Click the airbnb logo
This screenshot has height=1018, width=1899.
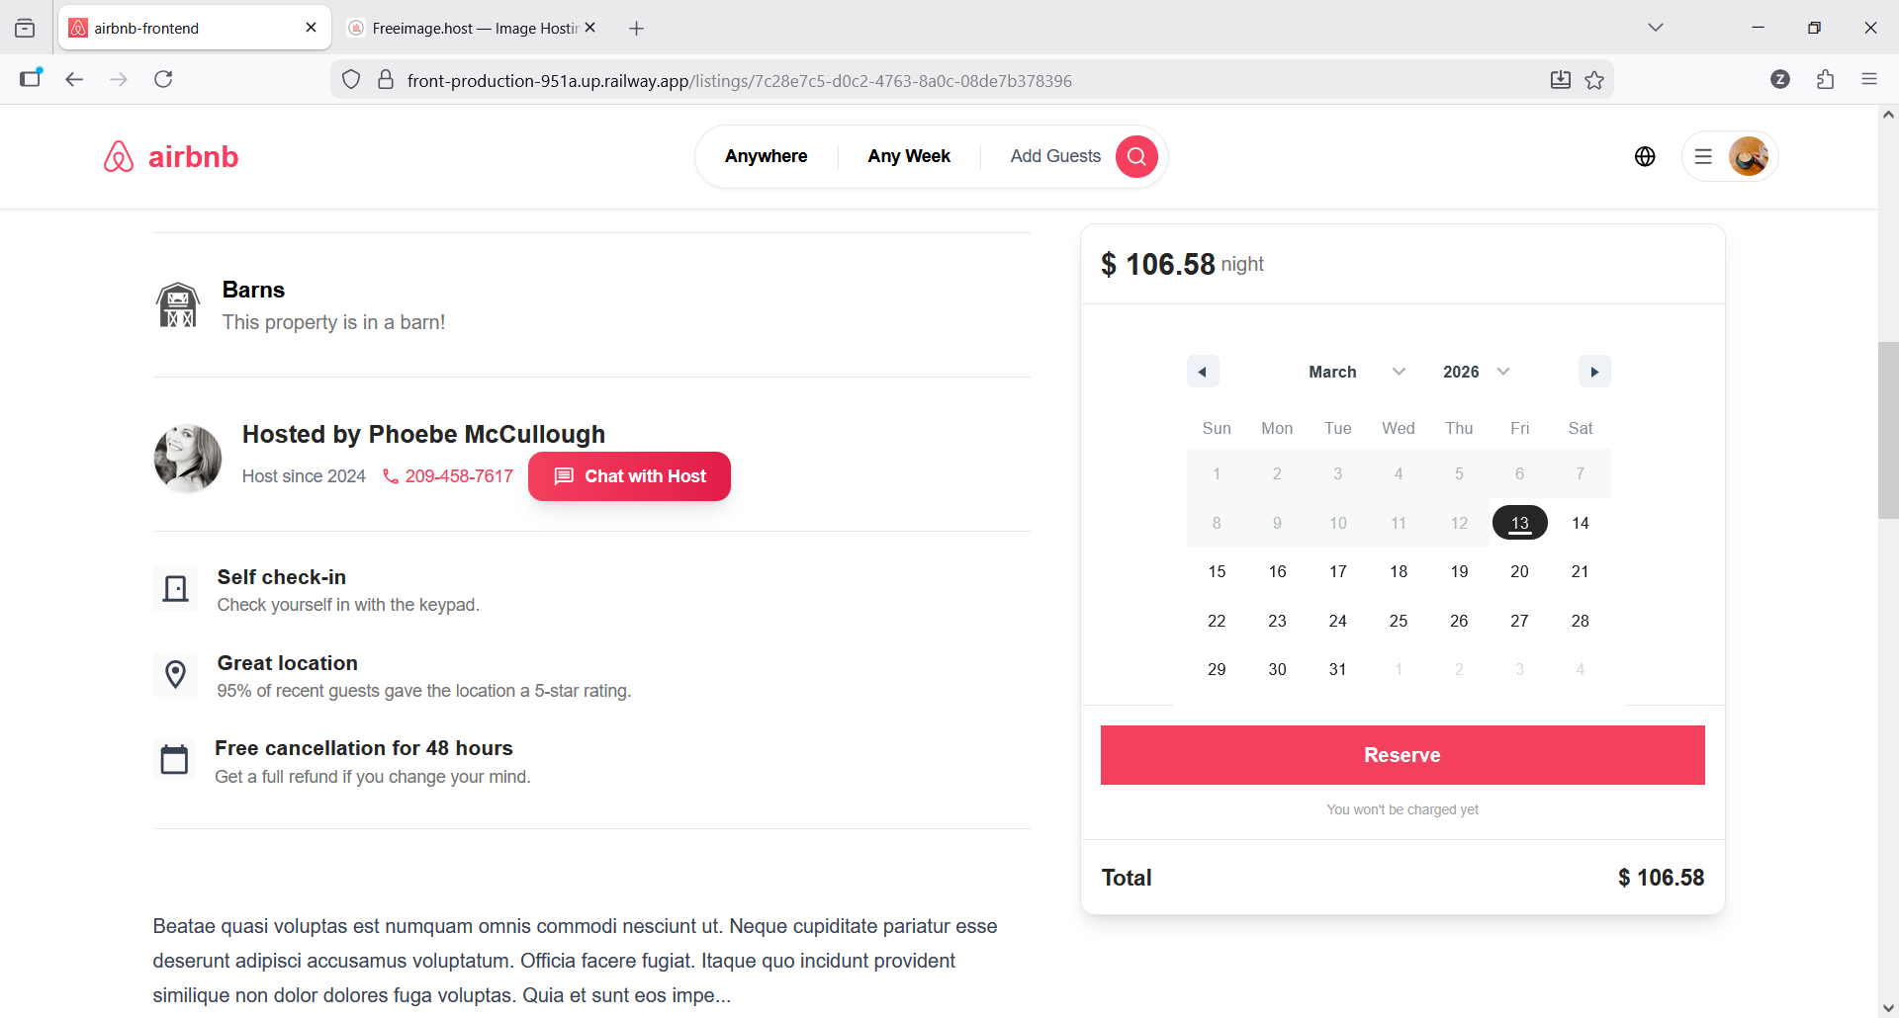point(171,156)
